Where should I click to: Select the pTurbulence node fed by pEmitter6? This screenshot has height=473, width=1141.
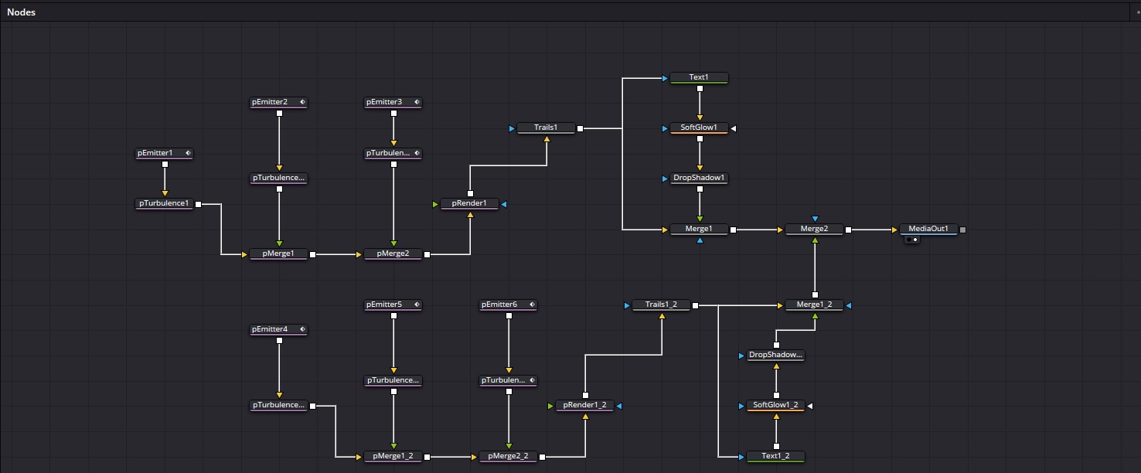click(508, 381)
